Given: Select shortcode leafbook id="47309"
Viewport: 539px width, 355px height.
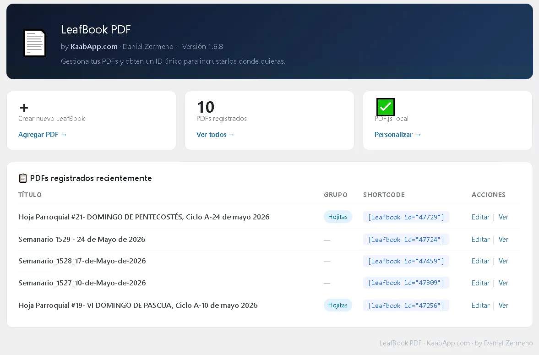Looking at the screenshot, I should pos(406,283).
